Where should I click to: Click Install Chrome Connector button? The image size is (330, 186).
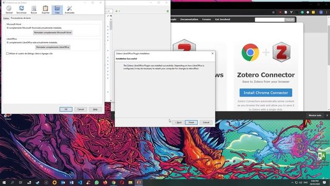(266, 92)
